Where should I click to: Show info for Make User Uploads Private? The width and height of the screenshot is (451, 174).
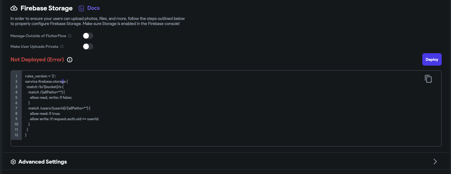62,46
